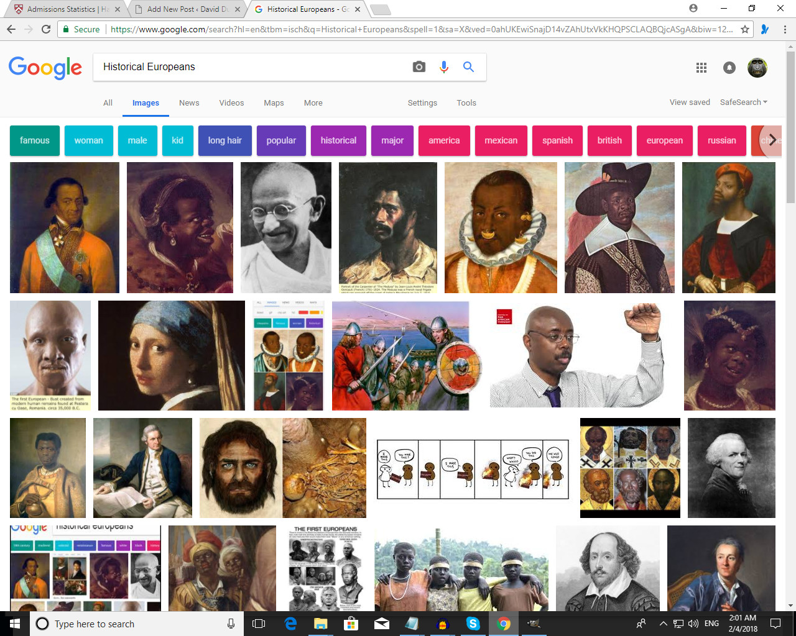Open the Shakespeare engraving thumbnail
The image size is (796, 636).
pyautogui.click(x=608, y=568)
